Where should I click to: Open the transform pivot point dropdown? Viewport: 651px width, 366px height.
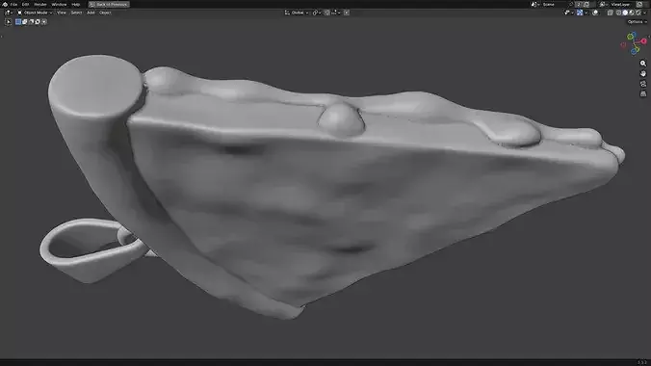click(317, 13)
